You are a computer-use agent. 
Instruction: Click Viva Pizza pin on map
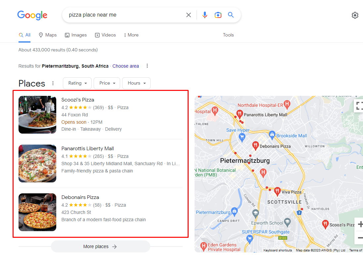(x=277, y=191)
